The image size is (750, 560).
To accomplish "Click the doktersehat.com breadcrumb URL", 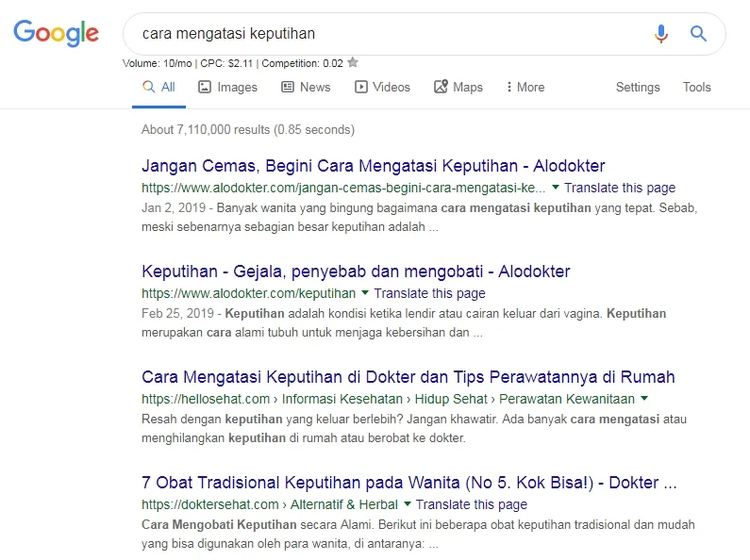I will (x=270, y=504).
